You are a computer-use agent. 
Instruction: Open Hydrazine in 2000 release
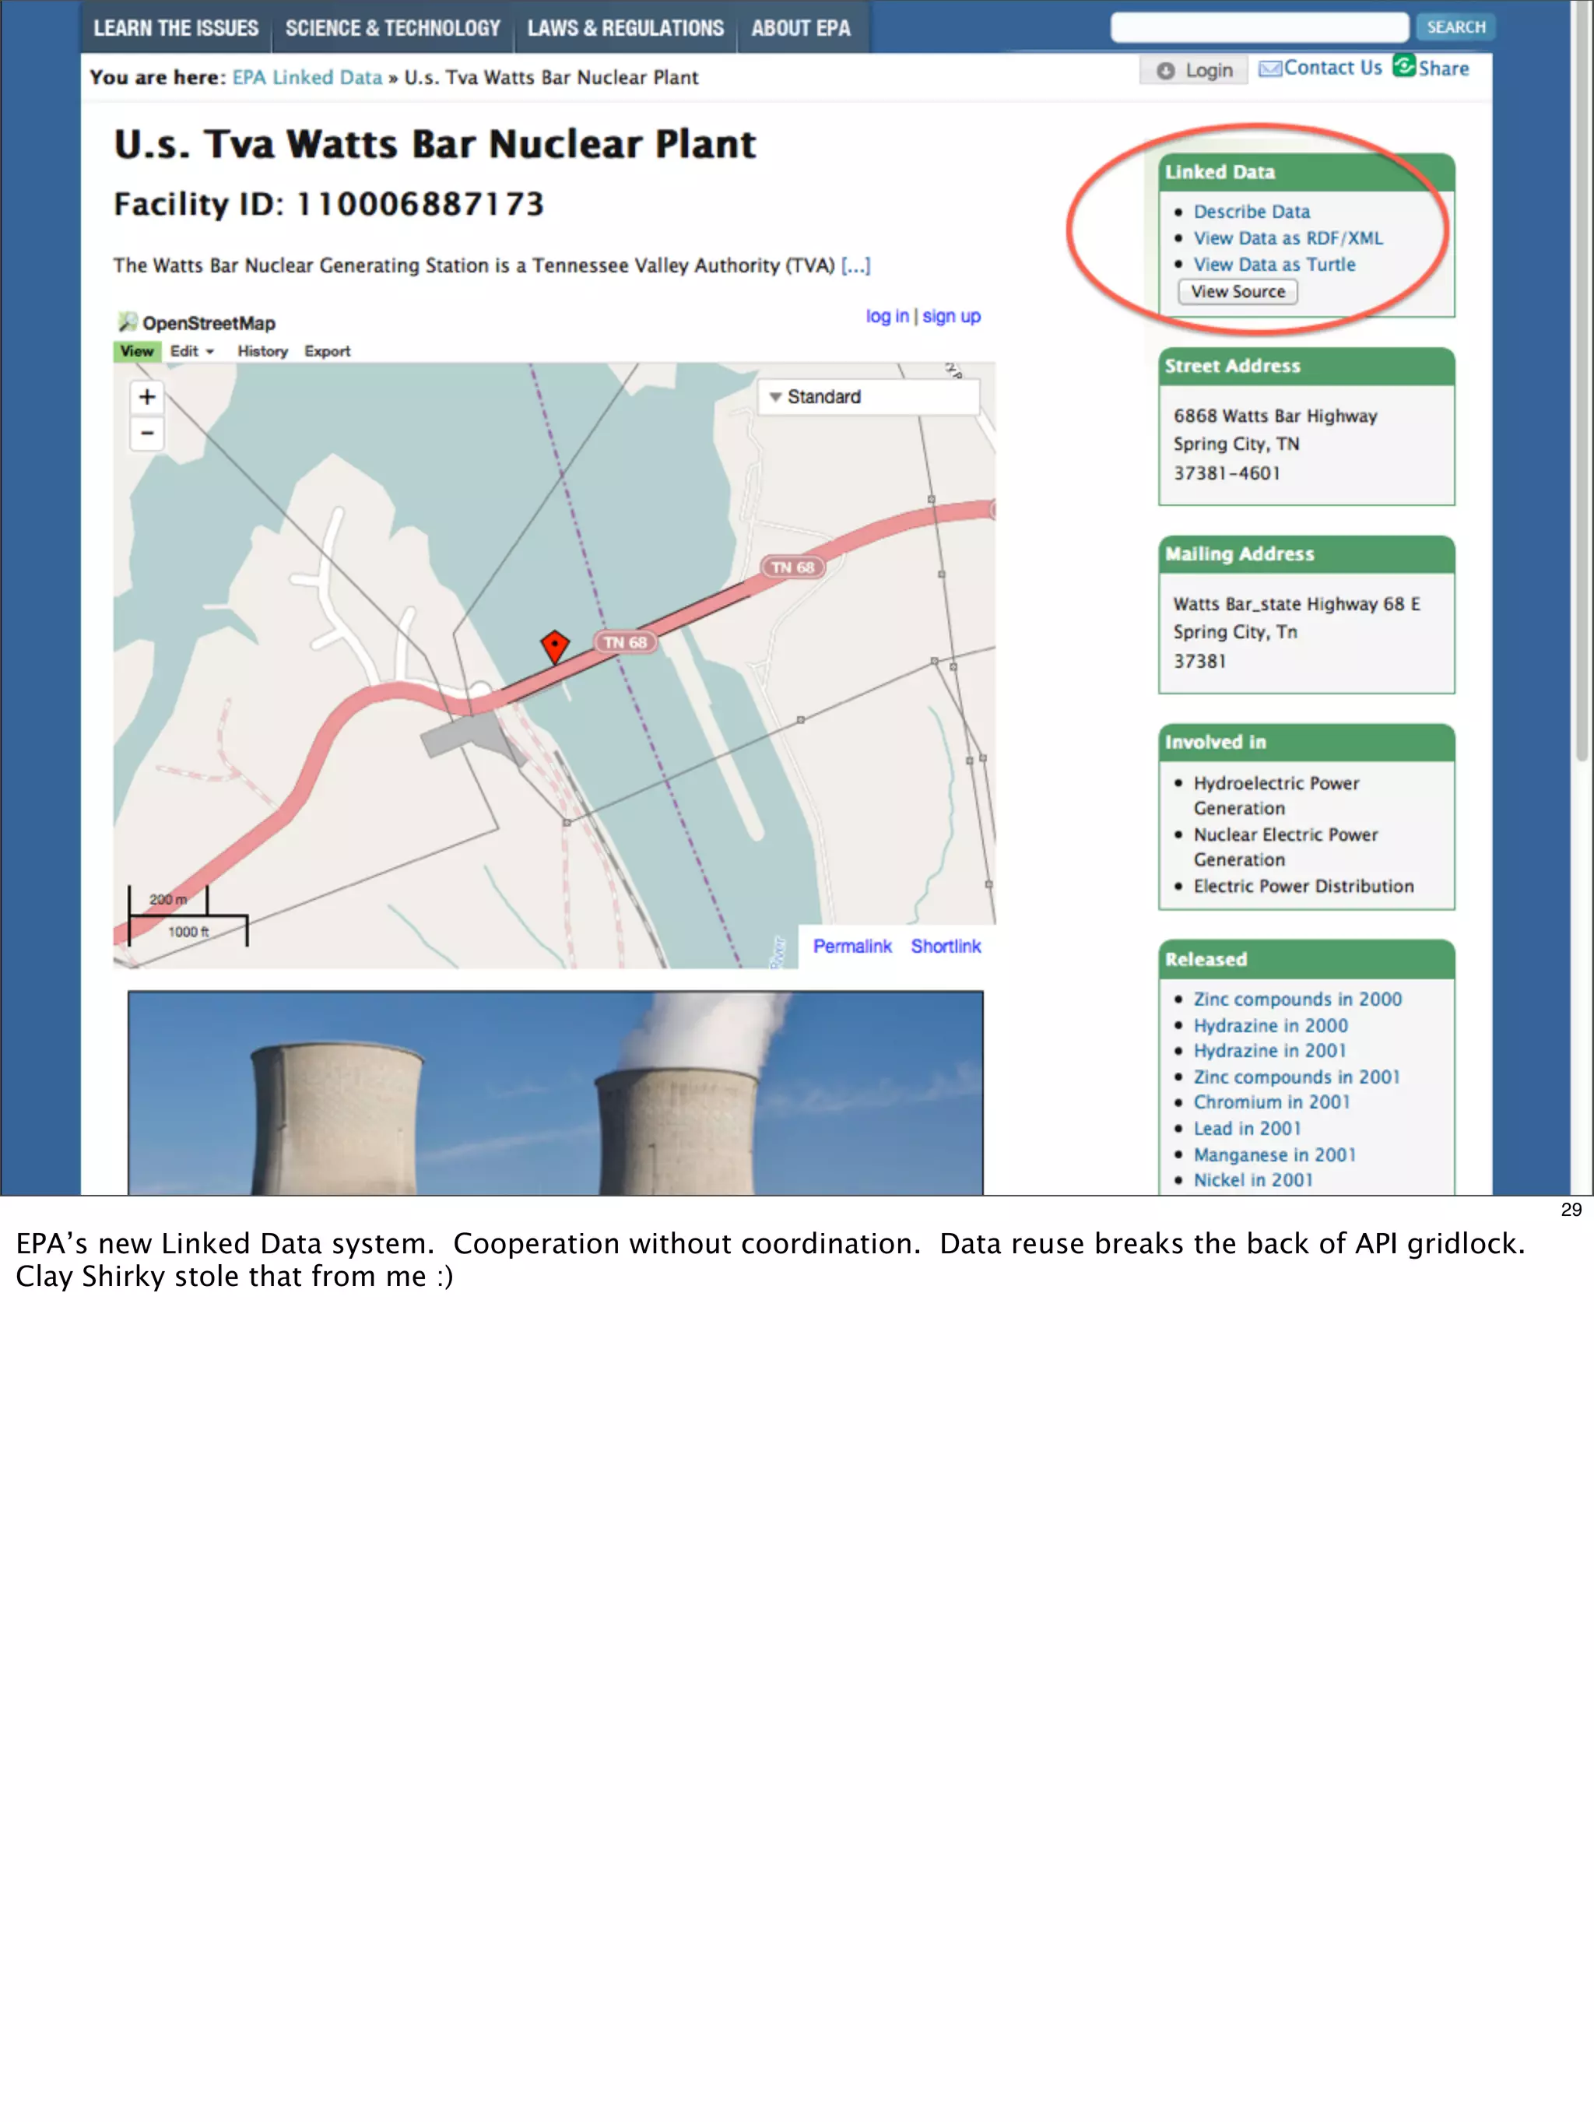point(1269,1025)
